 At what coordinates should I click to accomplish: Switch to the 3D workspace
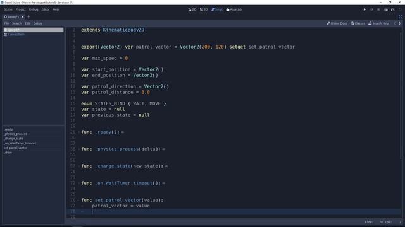pyautogui.click(x=204, y=9)
